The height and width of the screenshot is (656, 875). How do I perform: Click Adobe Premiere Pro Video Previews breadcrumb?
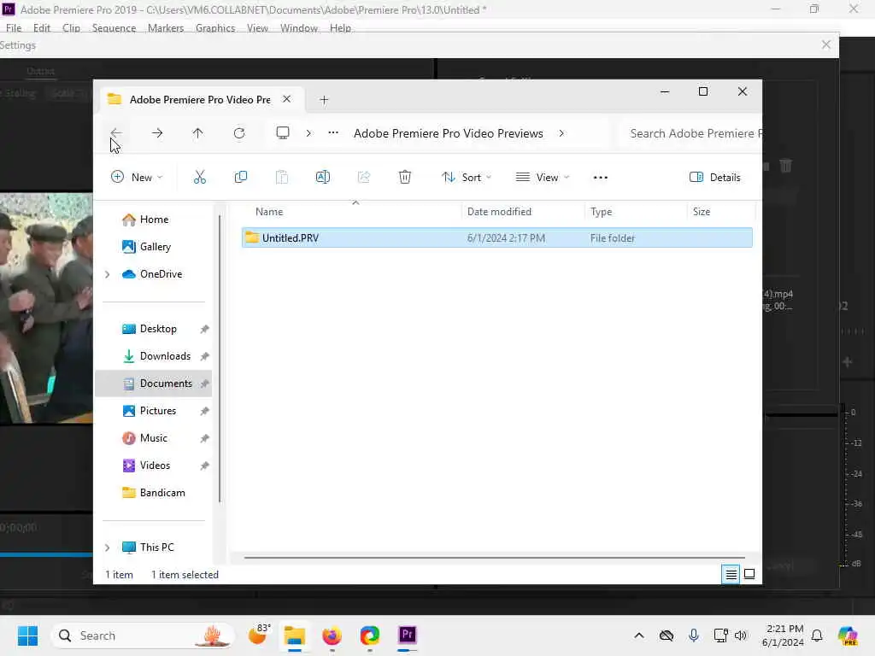tap(448, 133)
